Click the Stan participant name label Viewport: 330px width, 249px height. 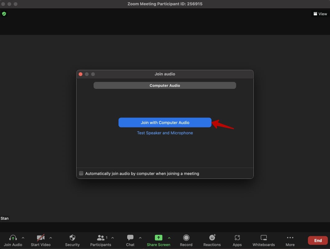click(x=5, y=218)
